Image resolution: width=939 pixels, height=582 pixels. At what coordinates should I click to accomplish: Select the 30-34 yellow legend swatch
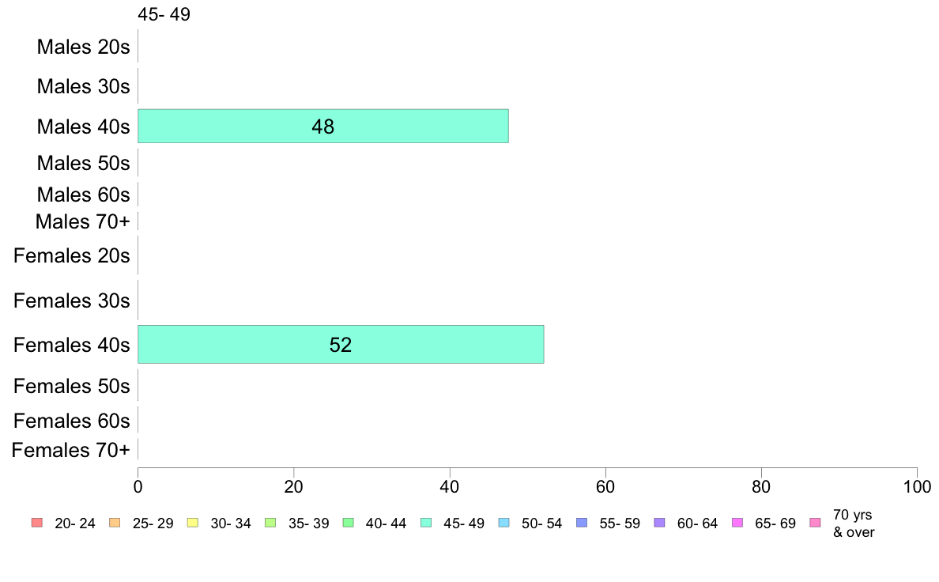pyautogui.click(x=192, y=523)
